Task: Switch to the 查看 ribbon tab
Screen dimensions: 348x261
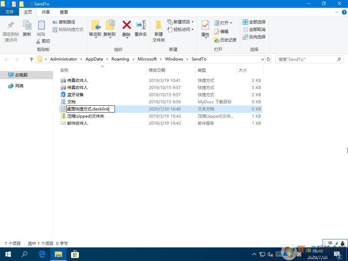Action: pyautogui.click(x=64, y=12)
